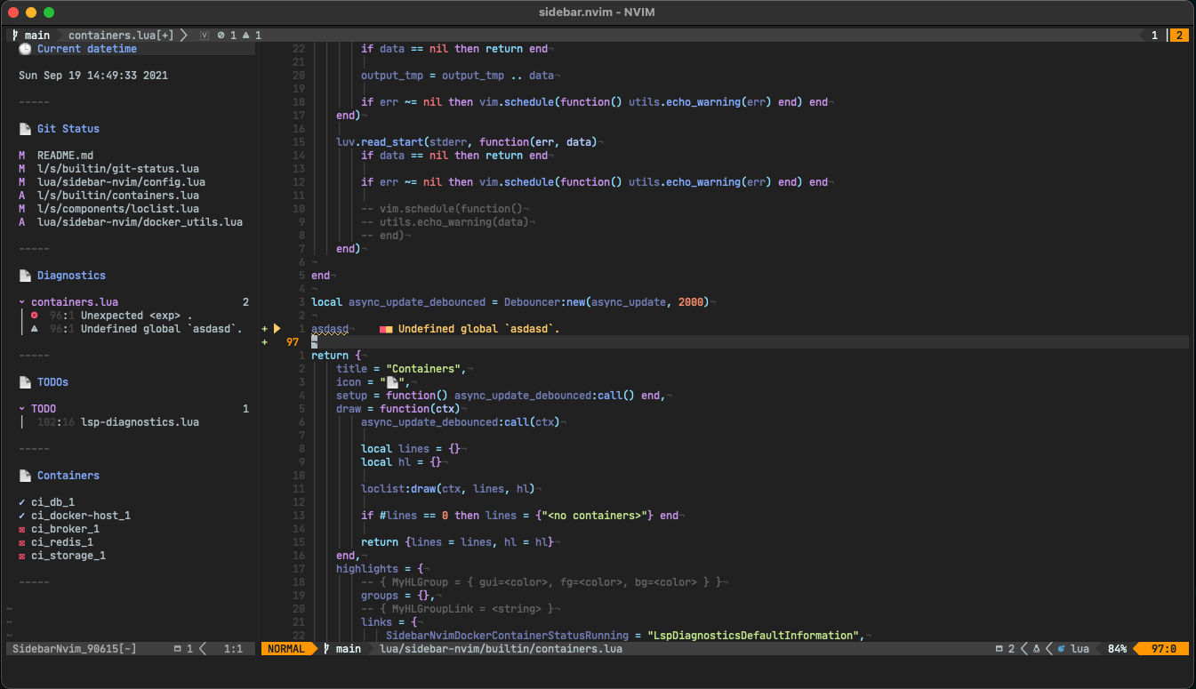
Task: Switch to highlighted tab 2 in tabline
Action: tap(1179, 36)
